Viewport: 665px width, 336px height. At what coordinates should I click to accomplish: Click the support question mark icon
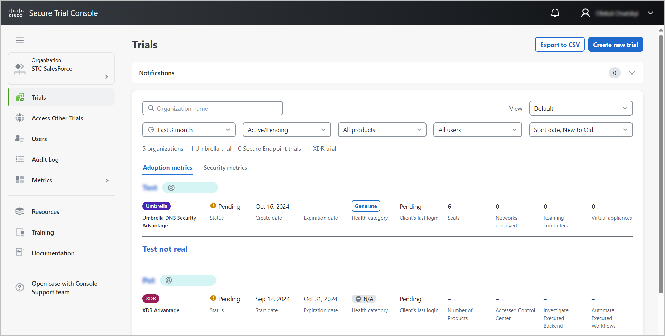[x=20, y=287]
